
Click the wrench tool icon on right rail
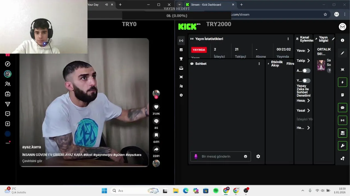tap(342, 146)
